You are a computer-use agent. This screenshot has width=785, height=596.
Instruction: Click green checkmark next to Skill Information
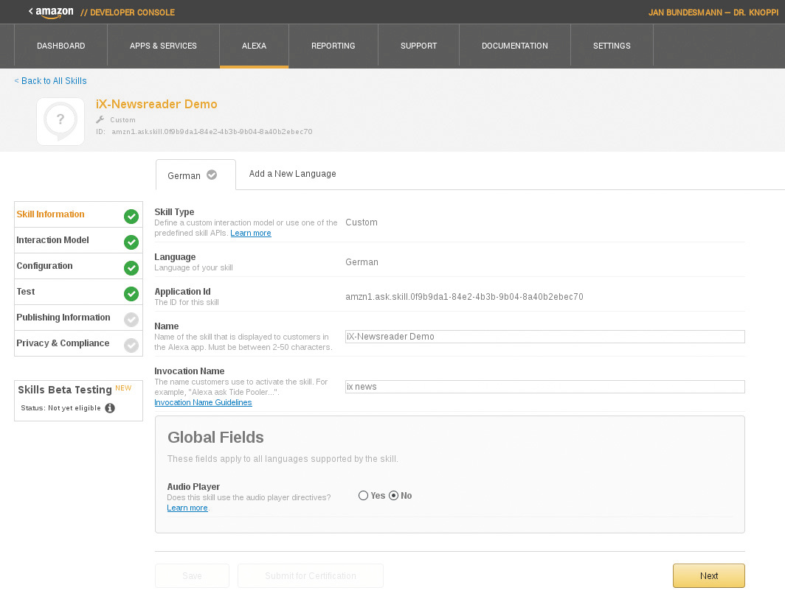[x=131, y=216]
